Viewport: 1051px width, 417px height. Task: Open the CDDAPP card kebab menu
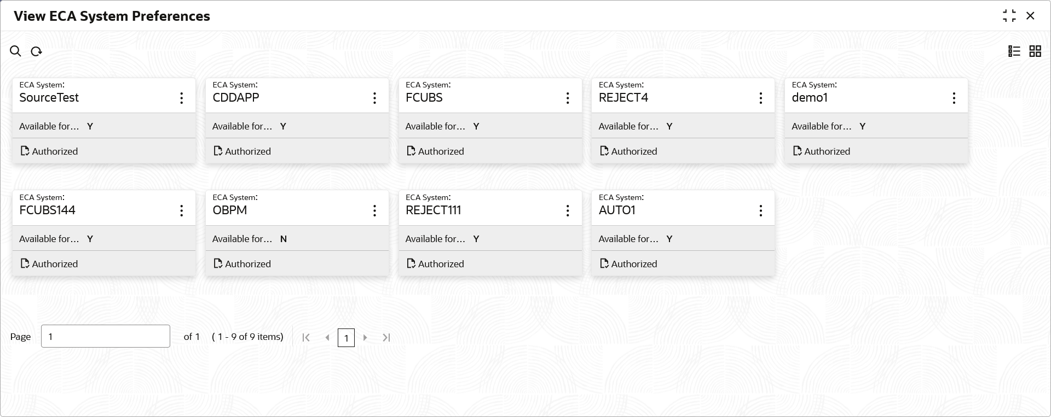[374, 98]
